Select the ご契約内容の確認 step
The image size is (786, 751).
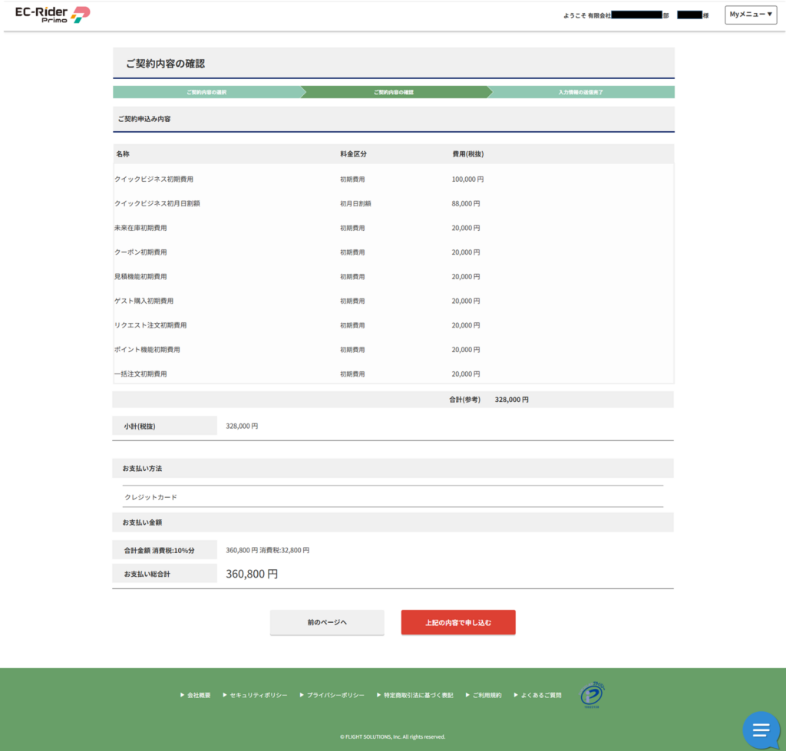(393, 92)
